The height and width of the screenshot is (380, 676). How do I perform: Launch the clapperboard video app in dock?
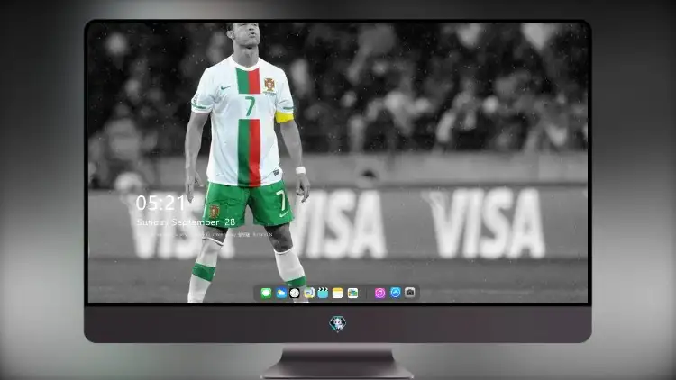tap(323, 294)
